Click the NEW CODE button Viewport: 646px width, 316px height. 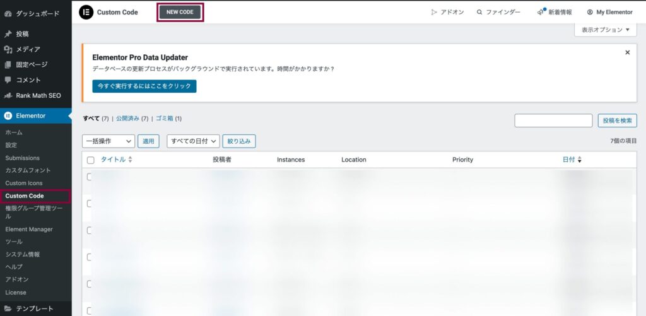pos(180,12)
